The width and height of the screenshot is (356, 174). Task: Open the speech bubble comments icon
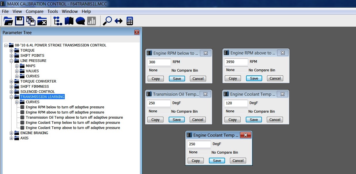(x=80, y=21)
